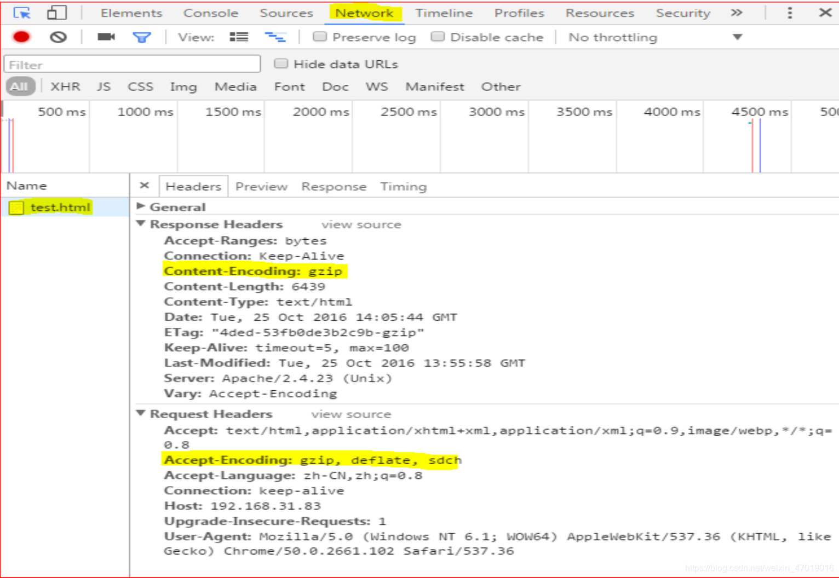
Task: Click the 2500 ms timeline overview marker
Action: (x=409, y=112)
